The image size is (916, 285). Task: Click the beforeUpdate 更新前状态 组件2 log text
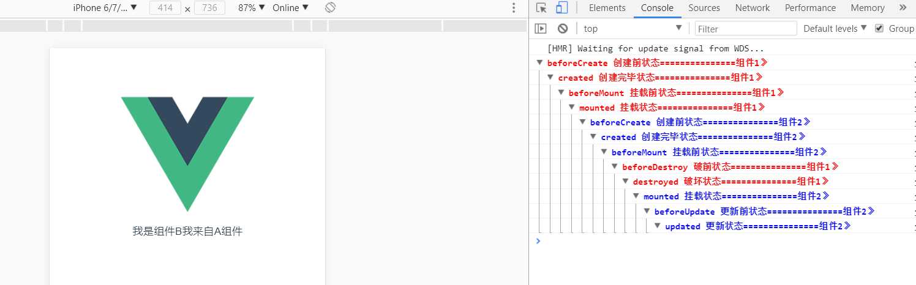pyautogui.click(x=764, y=212)
